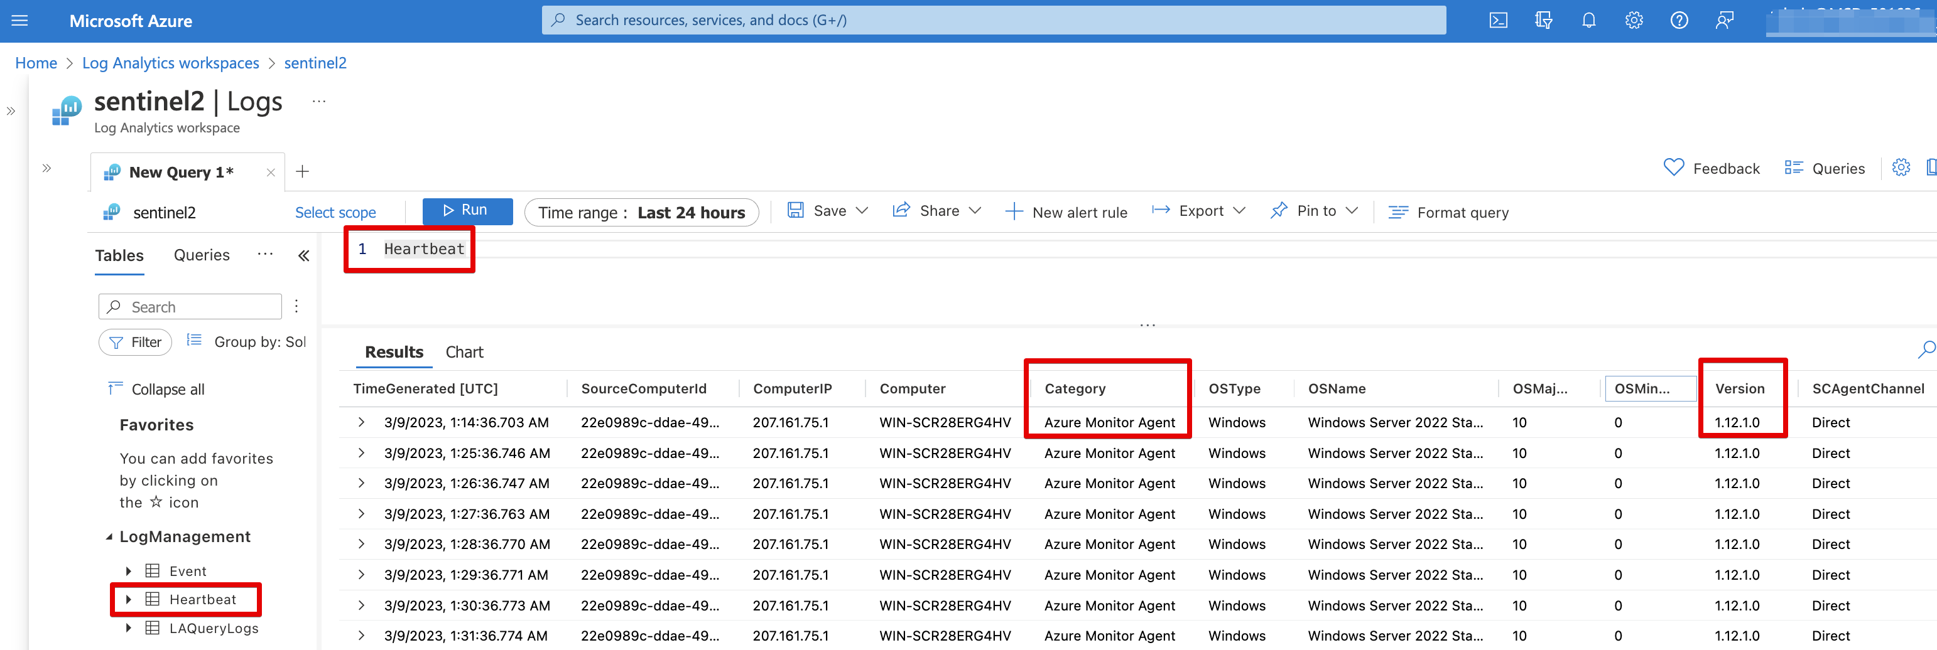Click the Collapse all icon

(115, 388)
